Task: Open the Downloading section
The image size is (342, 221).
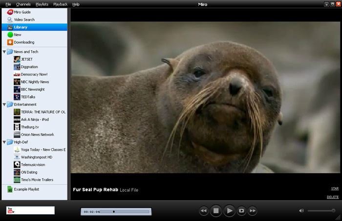Action: [24, 42]
